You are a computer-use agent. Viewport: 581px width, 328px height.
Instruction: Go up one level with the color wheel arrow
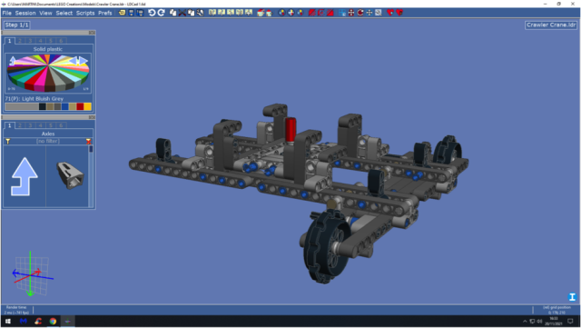13,61
